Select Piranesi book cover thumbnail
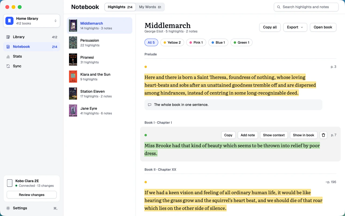This screenshot has height=216, width=345. (73, 60)
